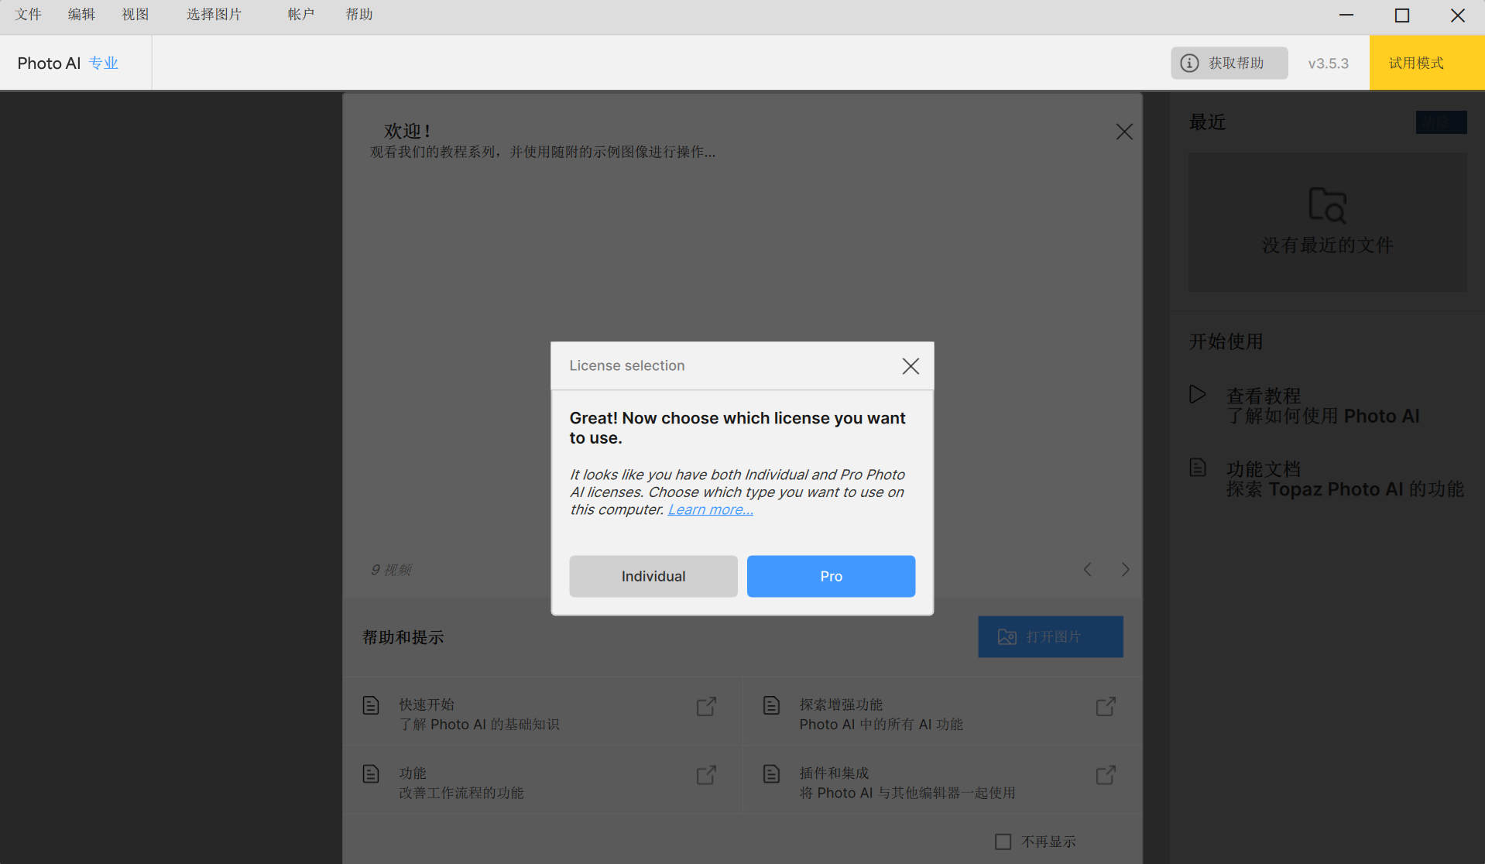Click the 插件和集成 help entry
1485x864 pixels.
tap(942, 781)
